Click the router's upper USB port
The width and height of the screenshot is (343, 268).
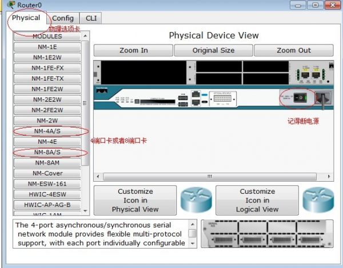click(x=183, y=98)
